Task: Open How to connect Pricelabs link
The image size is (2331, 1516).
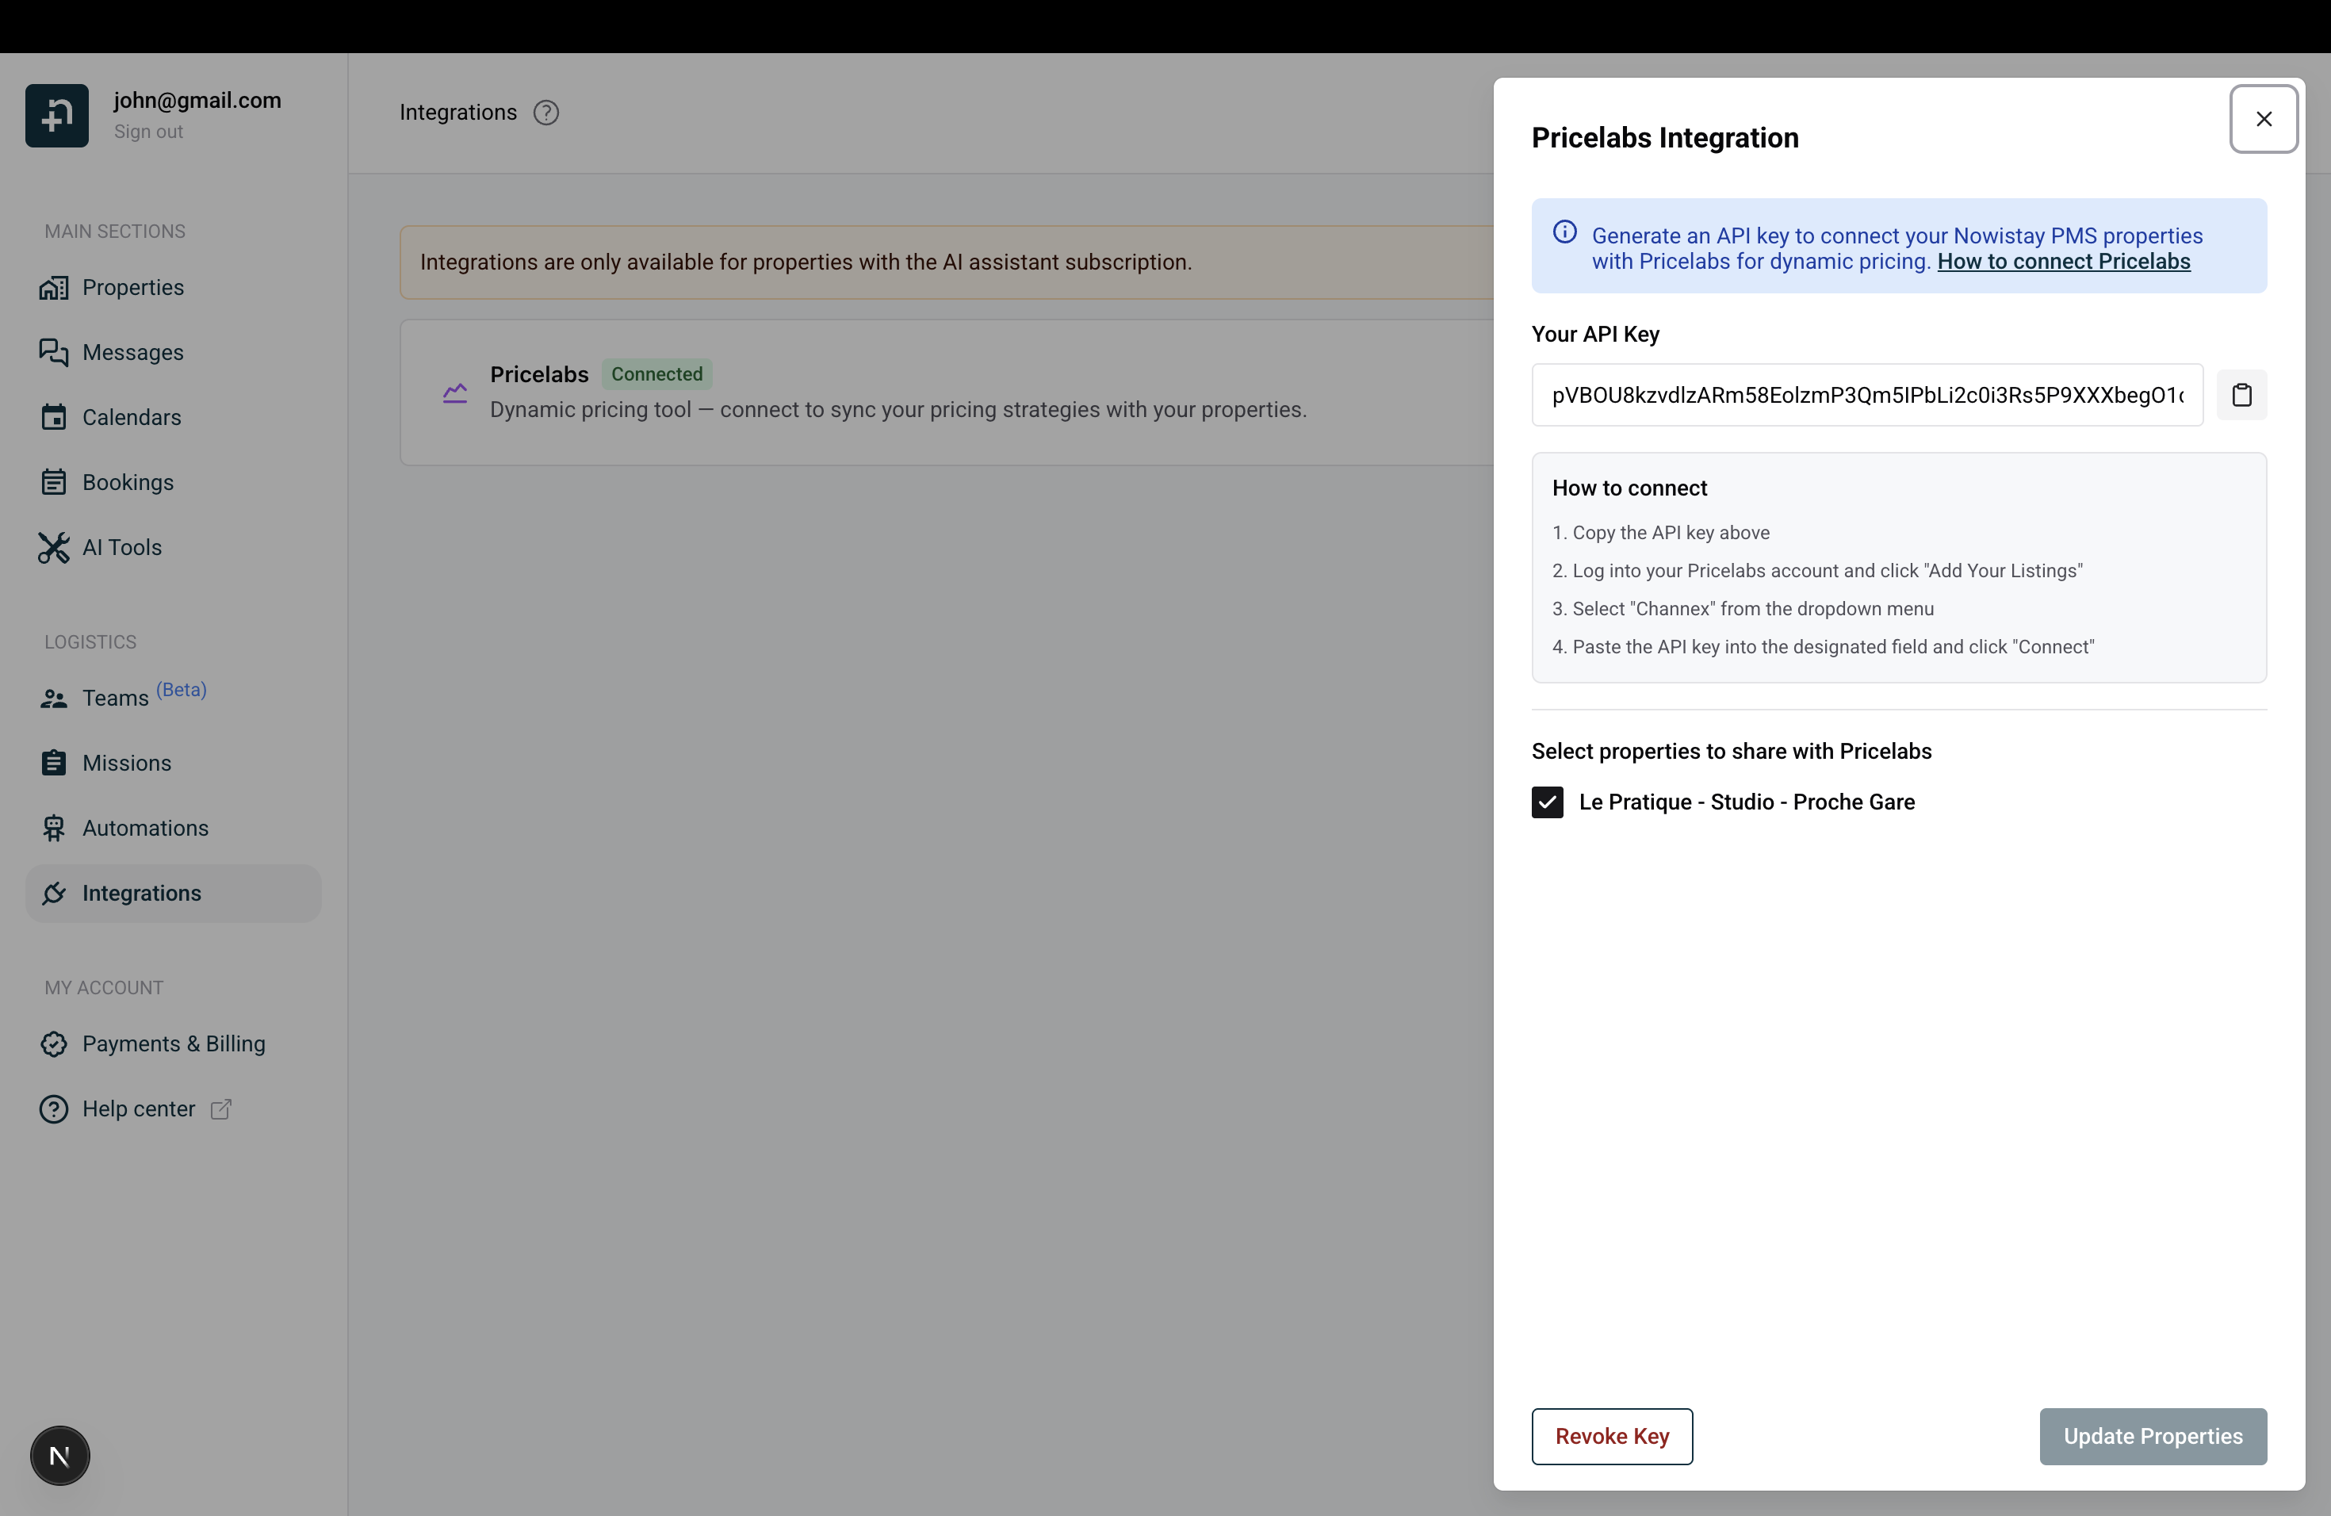Action: click(2064, 262)
